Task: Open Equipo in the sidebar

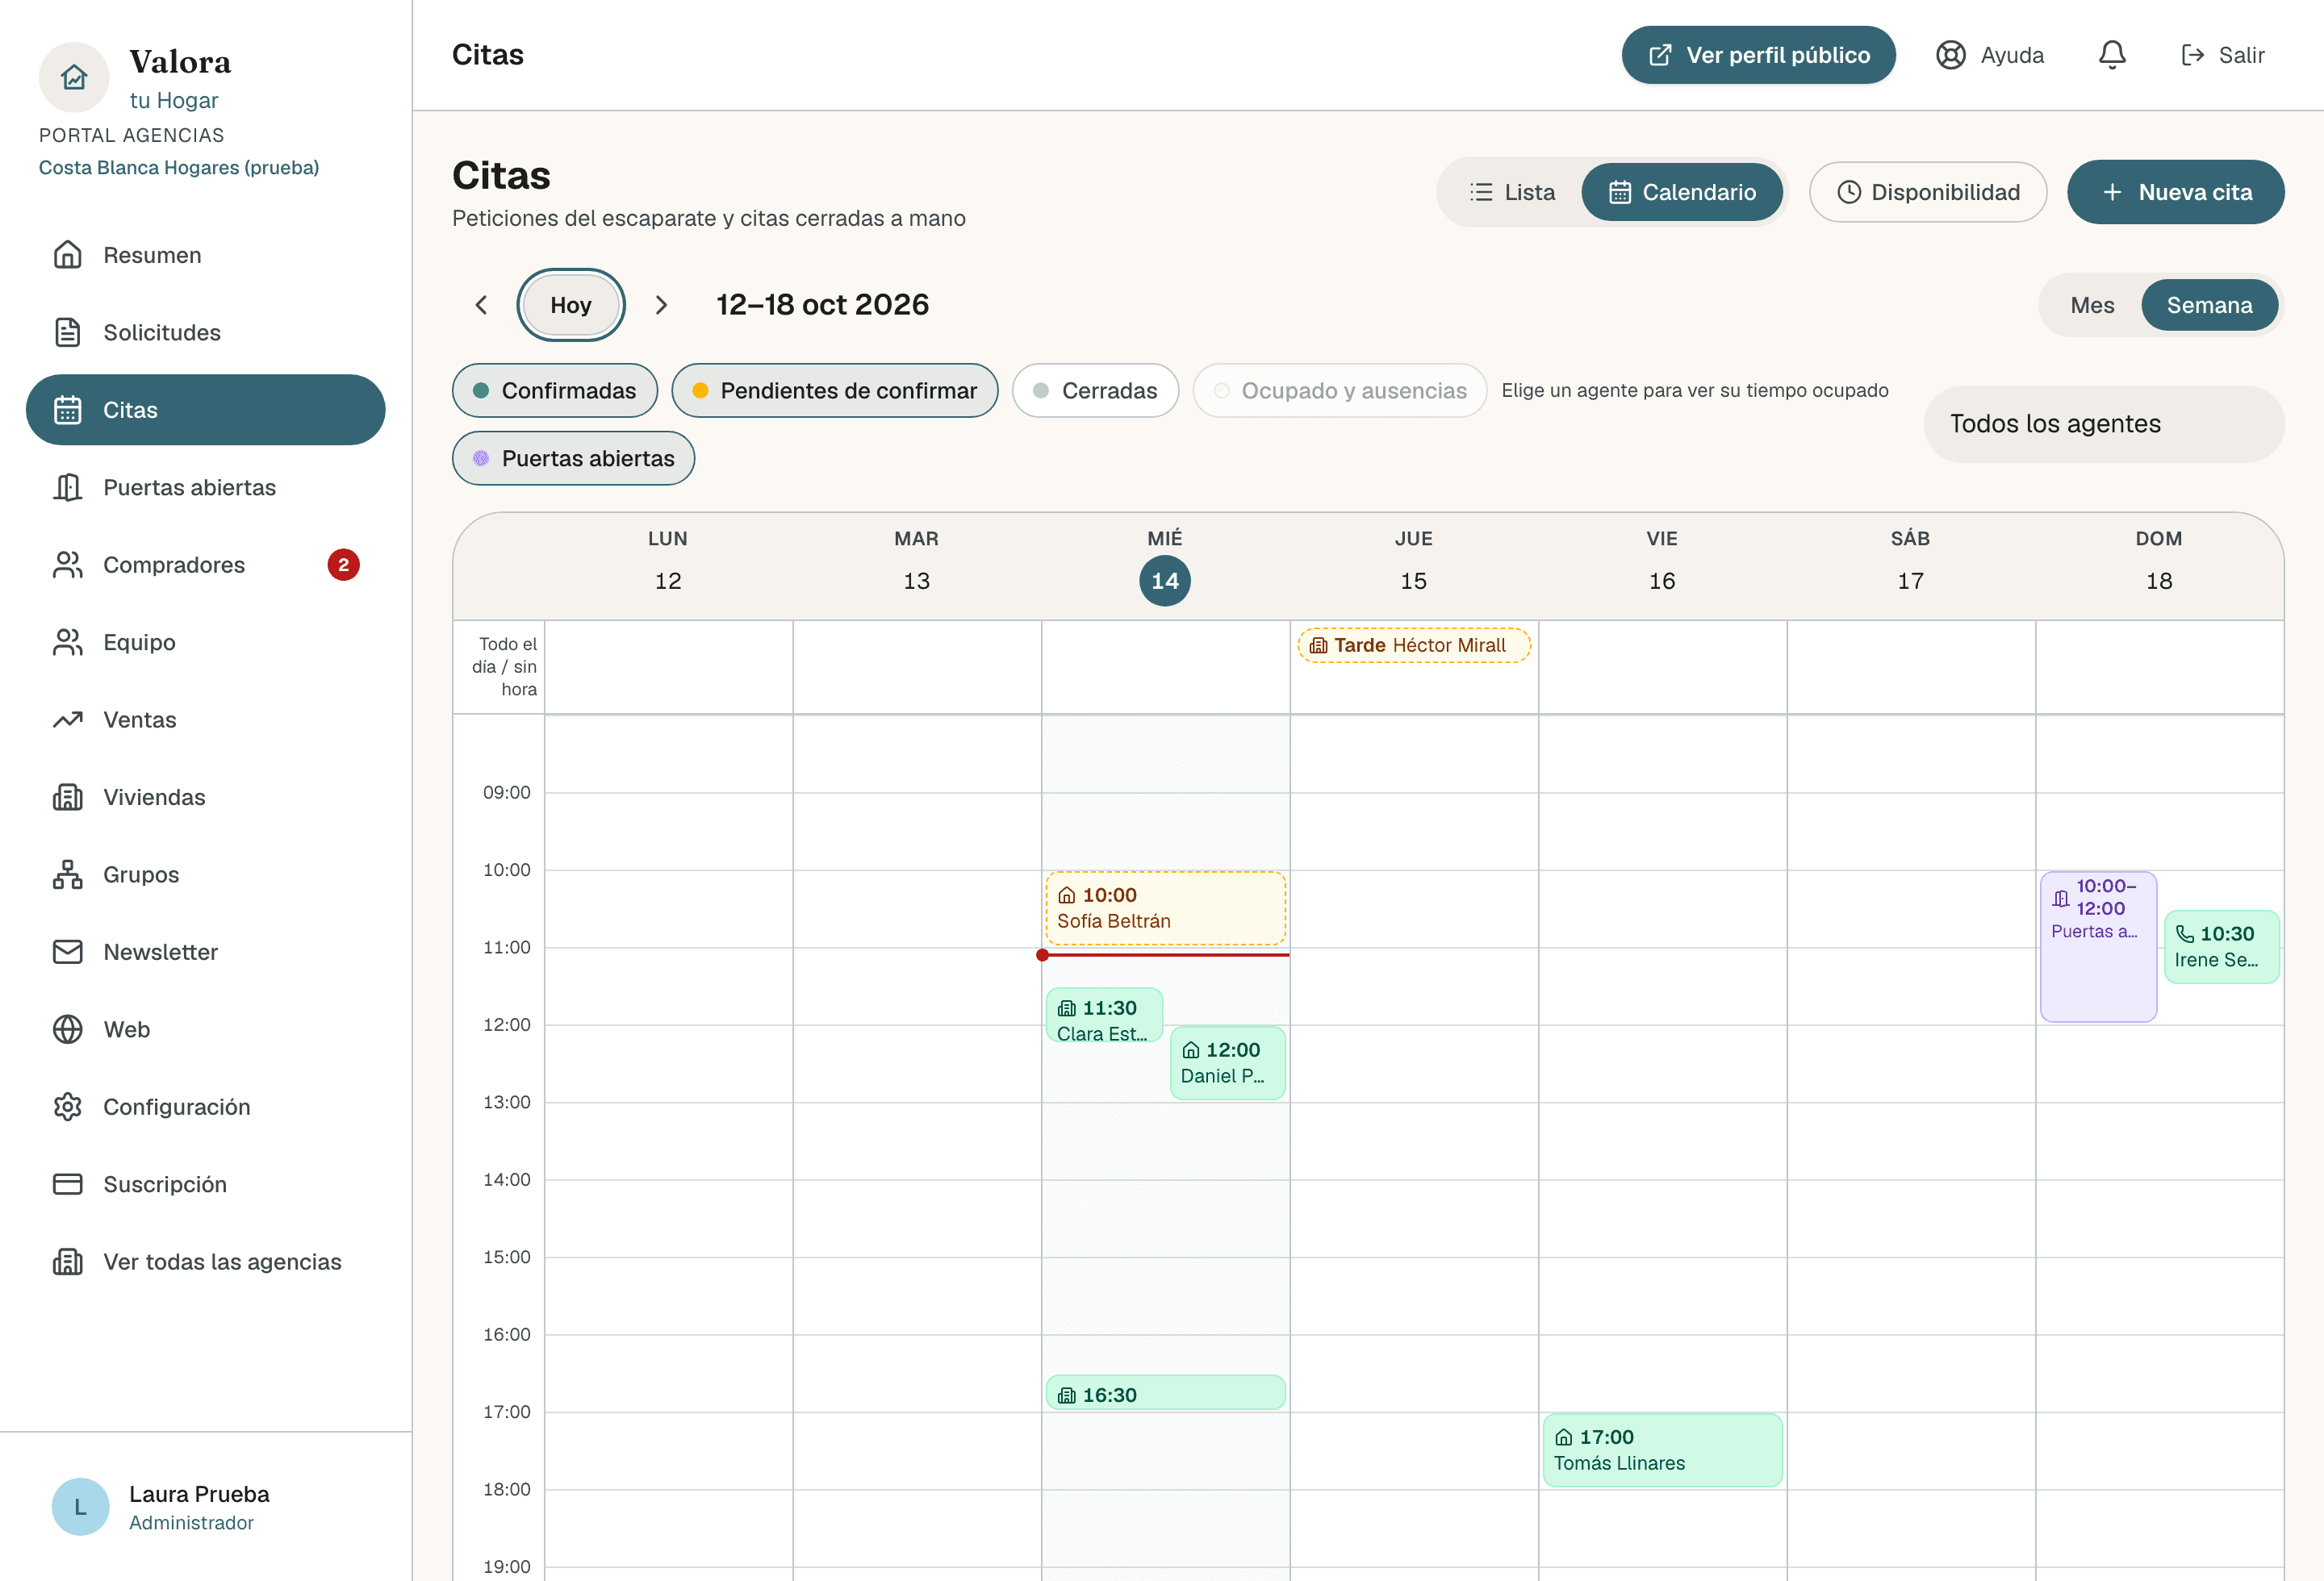Action: point(205,643)
